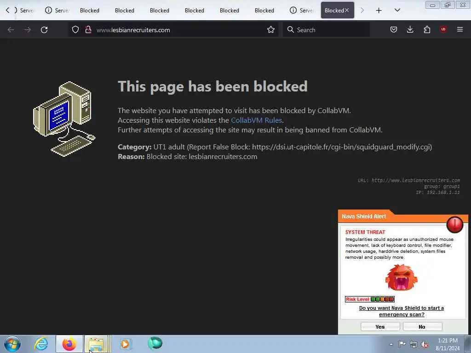Click the 'Category: UT1 adult' text line
471x353 pixels.
pos(275,147)
